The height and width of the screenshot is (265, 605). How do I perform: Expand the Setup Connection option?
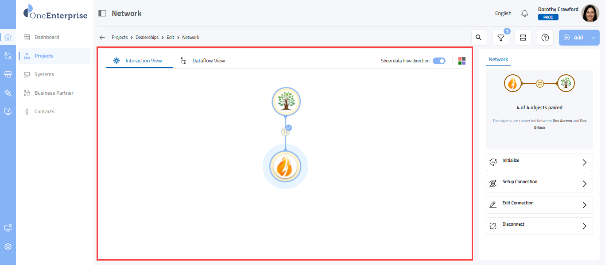click(x=539, y=184)
